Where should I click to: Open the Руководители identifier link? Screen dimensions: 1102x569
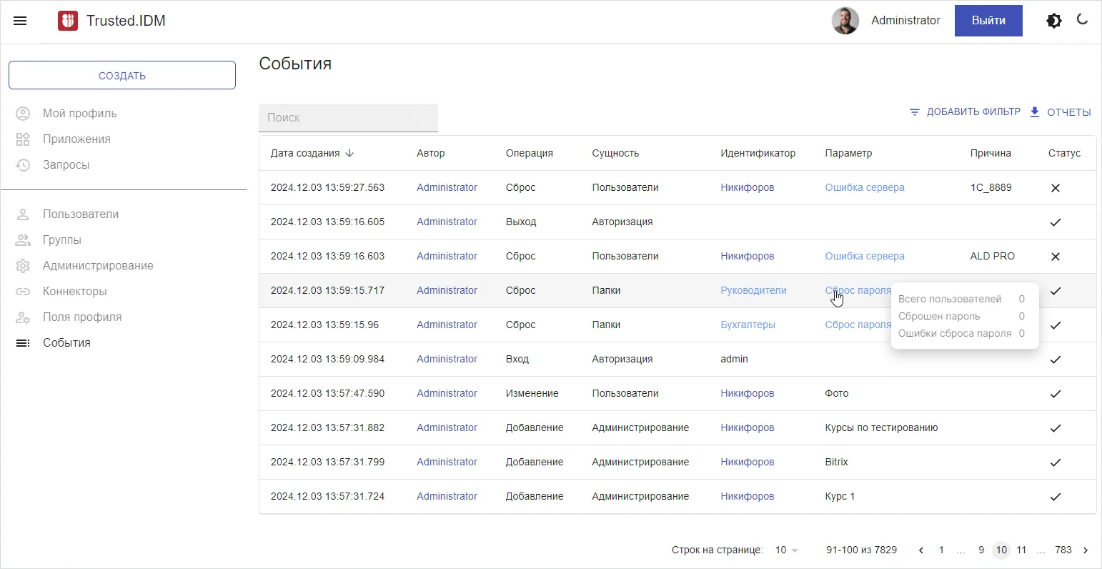[x=753, y=291]
